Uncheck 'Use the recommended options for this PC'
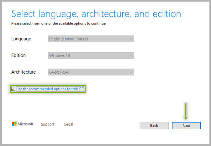This screenshot has height=146, width=211. coord(13,89)
